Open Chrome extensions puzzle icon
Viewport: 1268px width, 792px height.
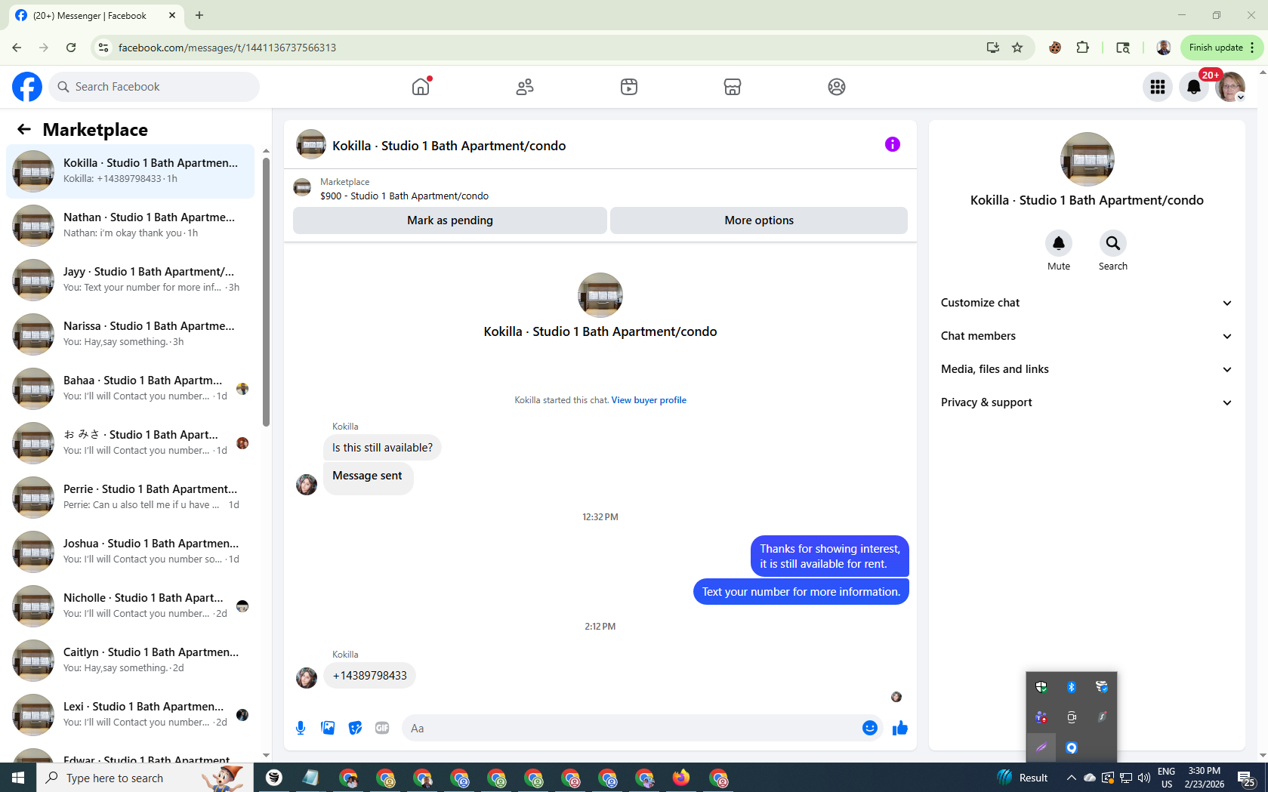(1082, 48)
